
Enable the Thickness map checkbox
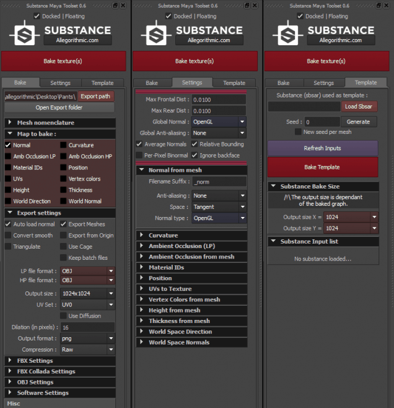click(x=63, y=190)
